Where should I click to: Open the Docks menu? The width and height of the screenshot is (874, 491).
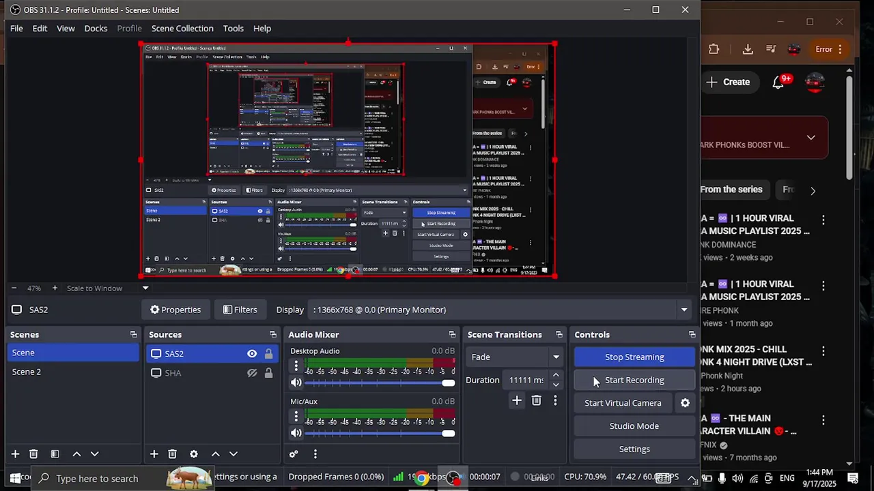96,29
